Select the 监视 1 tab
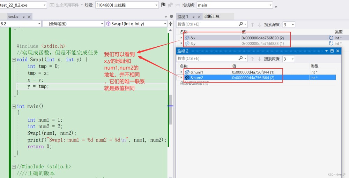349x178 pixels. (x=183, y=17)
